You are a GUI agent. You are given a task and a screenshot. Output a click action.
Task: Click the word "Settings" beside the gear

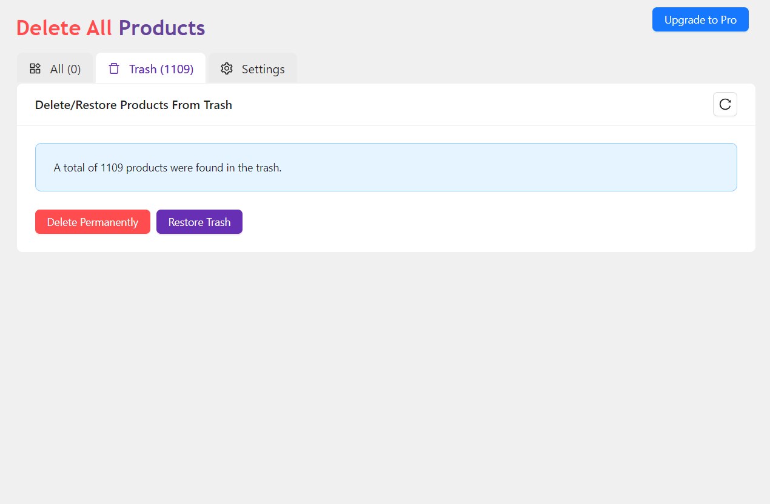[x=263, y=69]
